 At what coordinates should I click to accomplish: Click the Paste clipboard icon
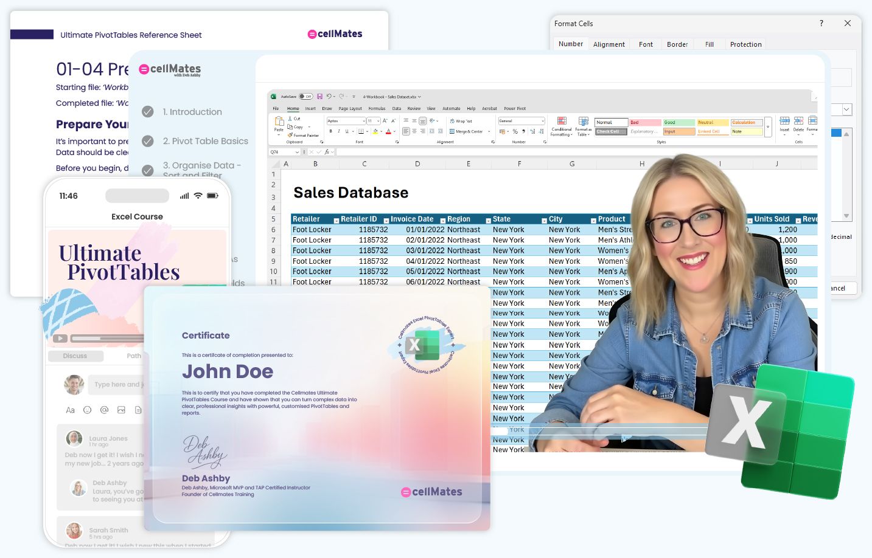point(279,122)
